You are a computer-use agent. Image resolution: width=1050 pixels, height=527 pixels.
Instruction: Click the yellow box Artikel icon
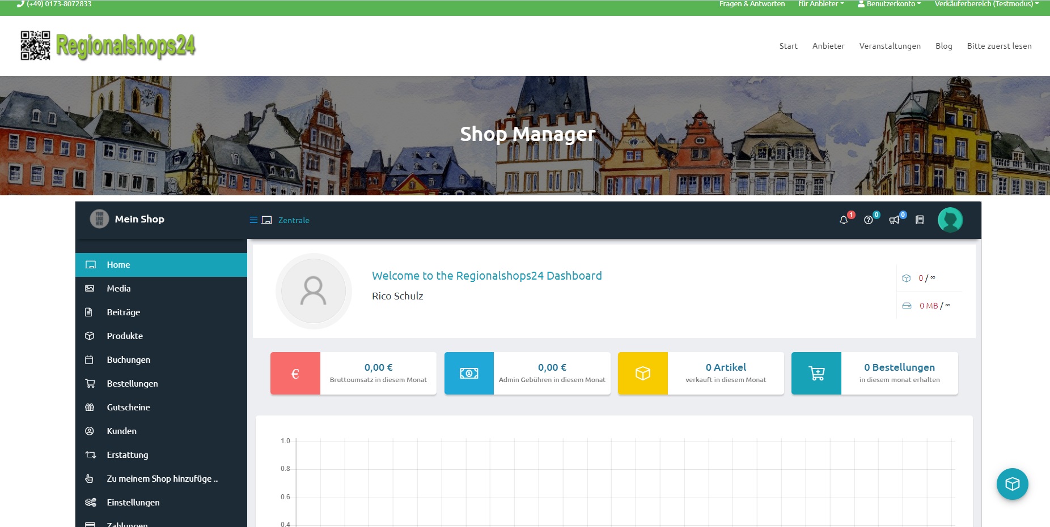click(x=643, y=373)
